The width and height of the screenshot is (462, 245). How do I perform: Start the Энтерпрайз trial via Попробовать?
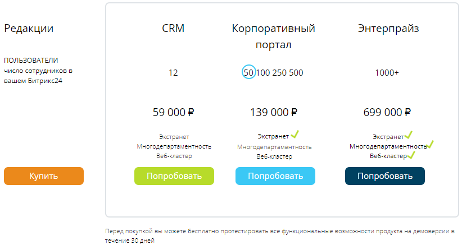click(x=385, y=175)
